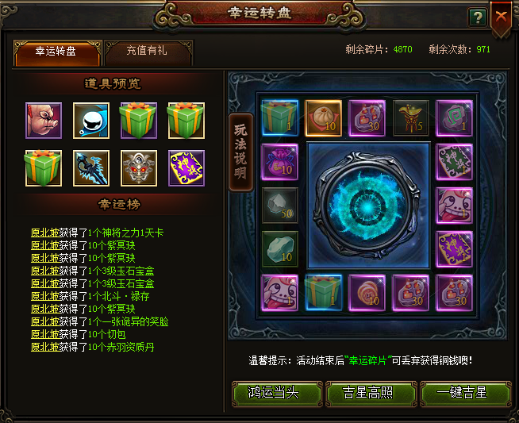Select the green spiral rune wheel slot
Screen dimensions: 519x423
[x=455, y=118]
